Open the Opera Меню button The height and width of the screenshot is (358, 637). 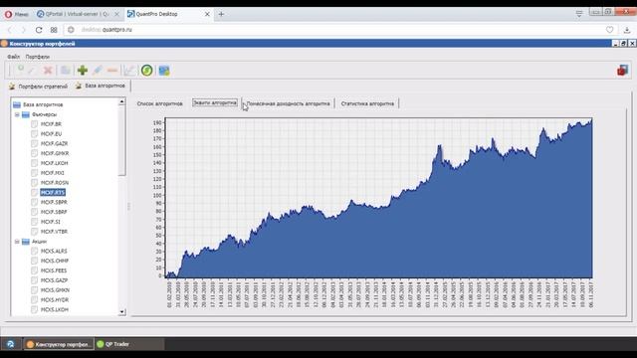pyautogui.click(x=17, y=14)
